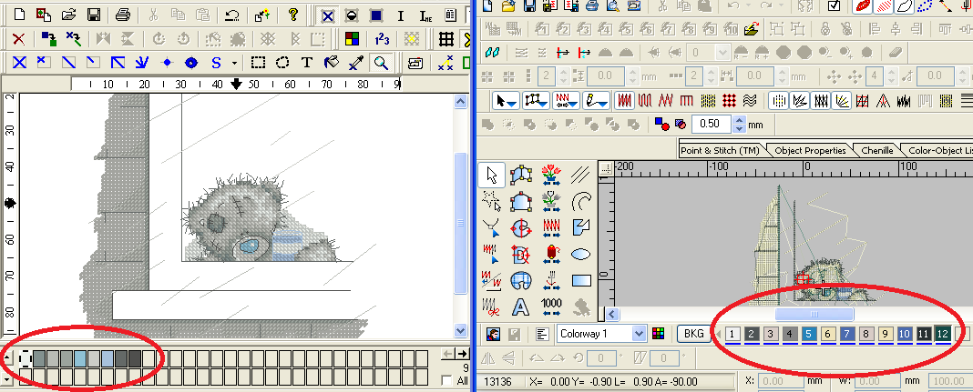This screenshot has width=973, height=392.
Task: Select the satin stitch type icon
Action: [624, 100]
